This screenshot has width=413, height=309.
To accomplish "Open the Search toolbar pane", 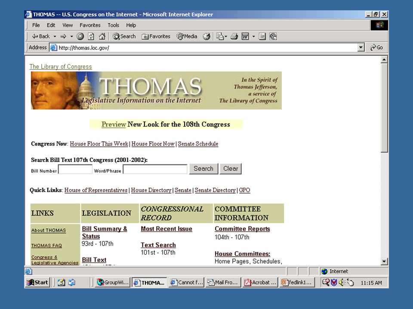I will click(124, 36).
